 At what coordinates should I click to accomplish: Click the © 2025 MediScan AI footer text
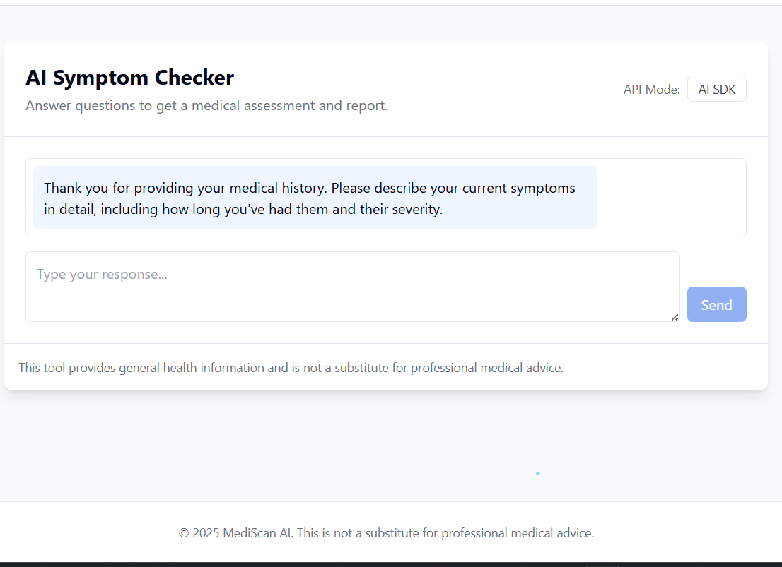(x=387, y=533)
